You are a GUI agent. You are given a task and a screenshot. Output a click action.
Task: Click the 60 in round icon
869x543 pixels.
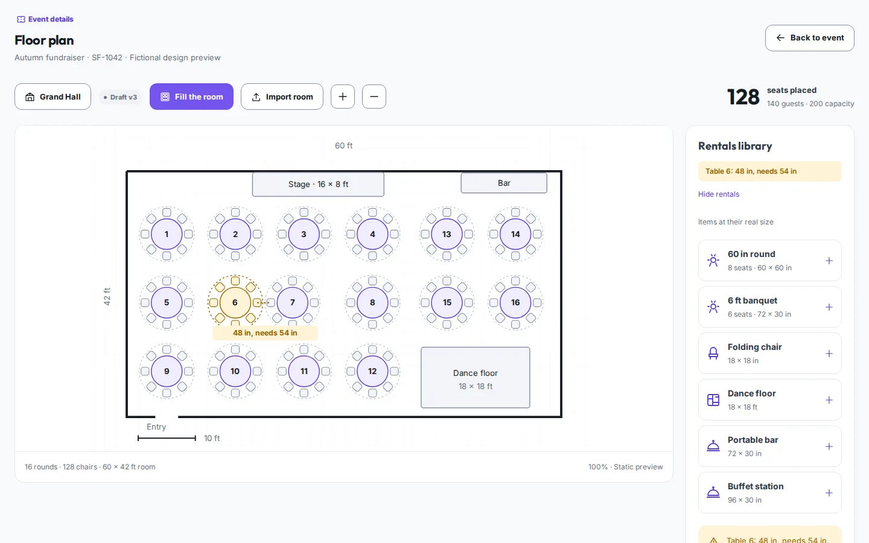(713, 261)
